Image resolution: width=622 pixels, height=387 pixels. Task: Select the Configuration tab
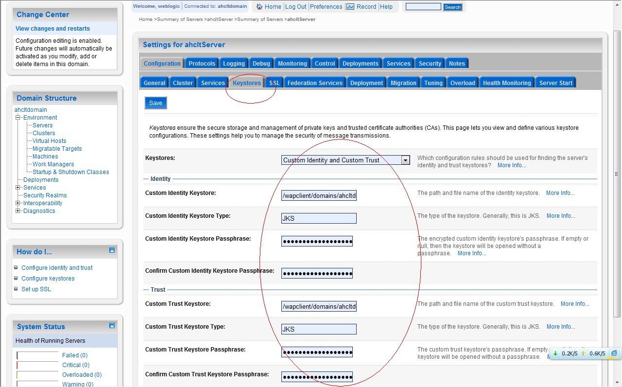tap(162, 64)
